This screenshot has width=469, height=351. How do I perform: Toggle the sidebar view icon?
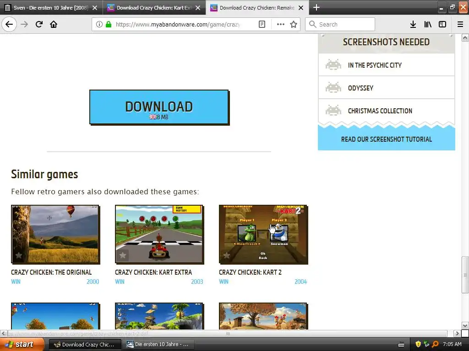click(442, 24)
